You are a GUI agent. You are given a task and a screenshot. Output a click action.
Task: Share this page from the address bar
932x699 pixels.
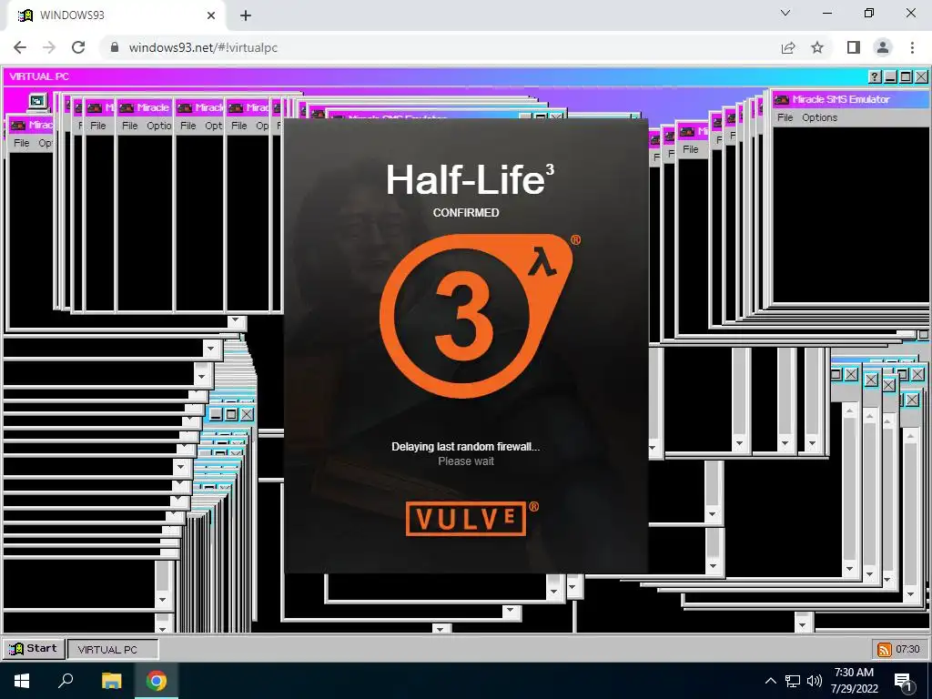tap(788, 47)
